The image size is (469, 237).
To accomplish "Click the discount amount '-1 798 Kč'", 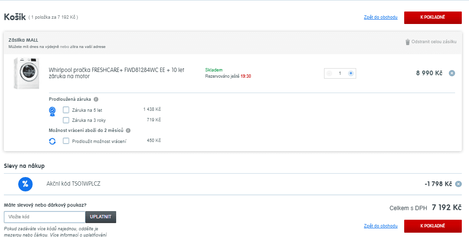I will pyautogui.click(x=438, y=184).
